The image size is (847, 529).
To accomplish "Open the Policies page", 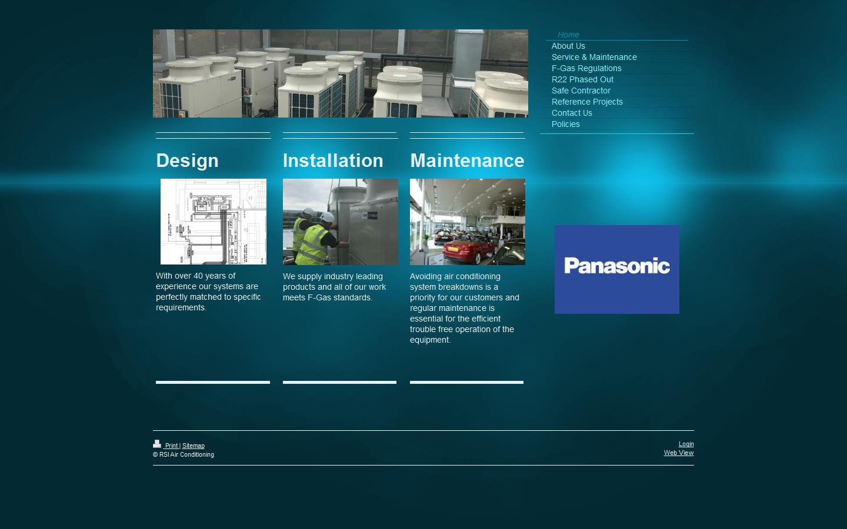I will [565, 124].
